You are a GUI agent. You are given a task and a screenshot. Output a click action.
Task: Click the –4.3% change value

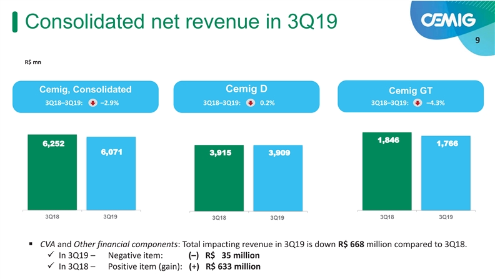coord(436,103)
